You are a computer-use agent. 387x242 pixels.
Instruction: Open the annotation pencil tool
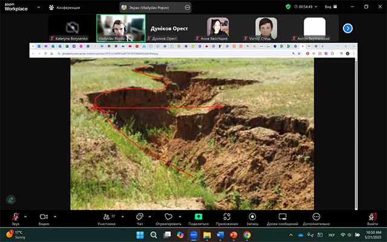point(11,199)
